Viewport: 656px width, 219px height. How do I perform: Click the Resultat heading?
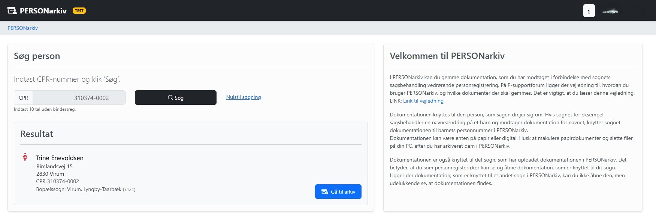(37, 134)
